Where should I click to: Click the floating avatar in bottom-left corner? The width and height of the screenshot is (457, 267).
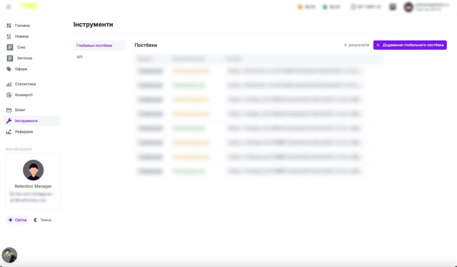[9, 255]
